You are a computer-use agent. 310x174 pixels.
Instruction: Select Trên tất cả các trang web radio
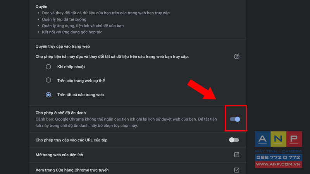(x=48, y=95)
